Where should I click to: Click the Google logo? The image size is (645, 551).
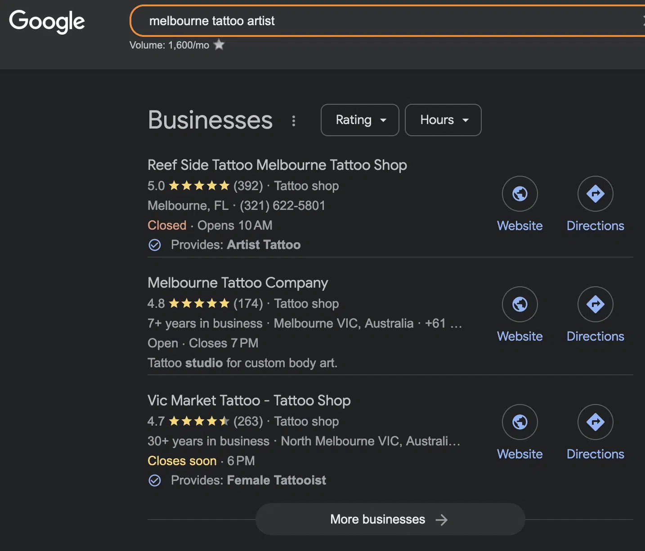(47, 21)
